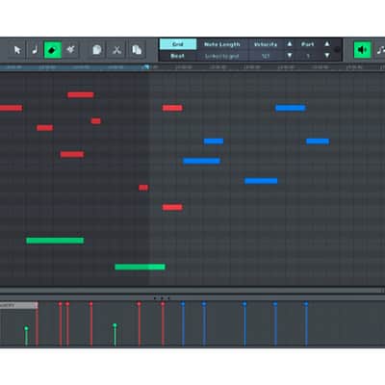Select the longest blue note in the middle
Screen dimensions: 385x385
(x=201, y=161)
